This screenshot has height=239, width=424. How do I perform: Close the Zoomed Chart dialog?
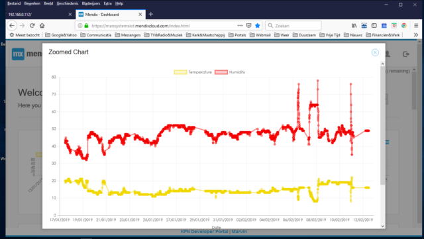coord(375,52)
